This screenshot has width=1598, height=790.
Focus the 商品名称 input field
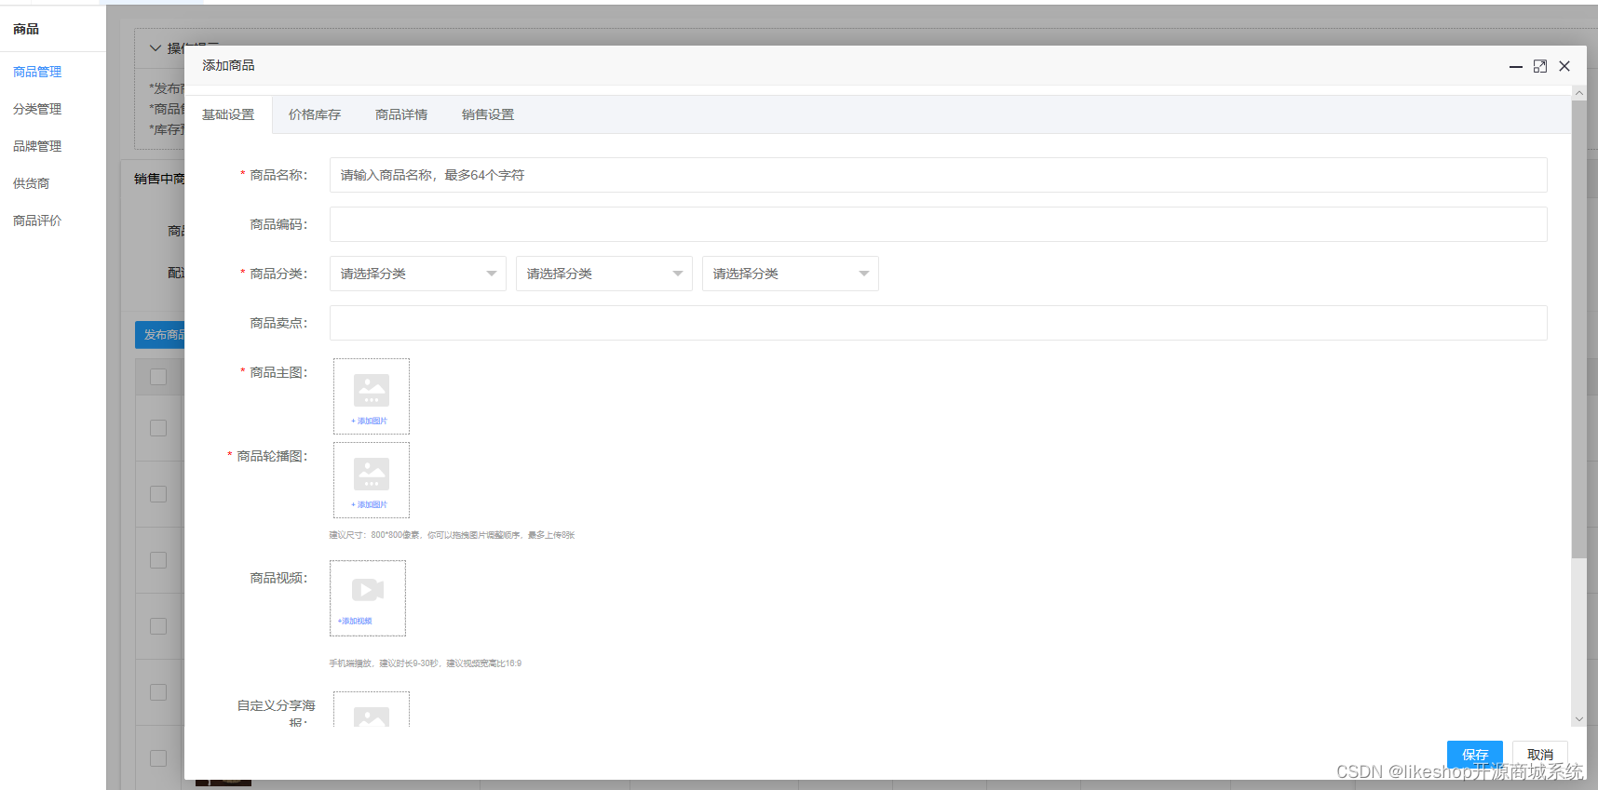click(x=939, y=175)
